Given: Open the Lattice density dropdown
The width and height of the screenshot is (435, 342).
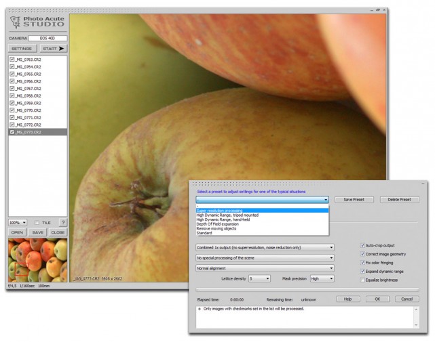Looking at the screenshot, I should pos(259,278).
